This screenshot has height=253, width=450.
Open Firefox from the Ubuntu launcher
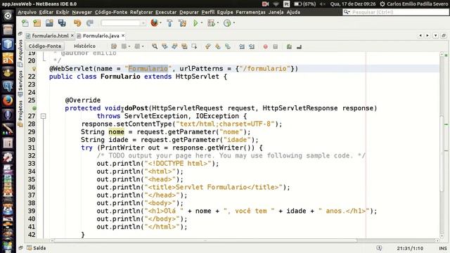tap(8, 100)
